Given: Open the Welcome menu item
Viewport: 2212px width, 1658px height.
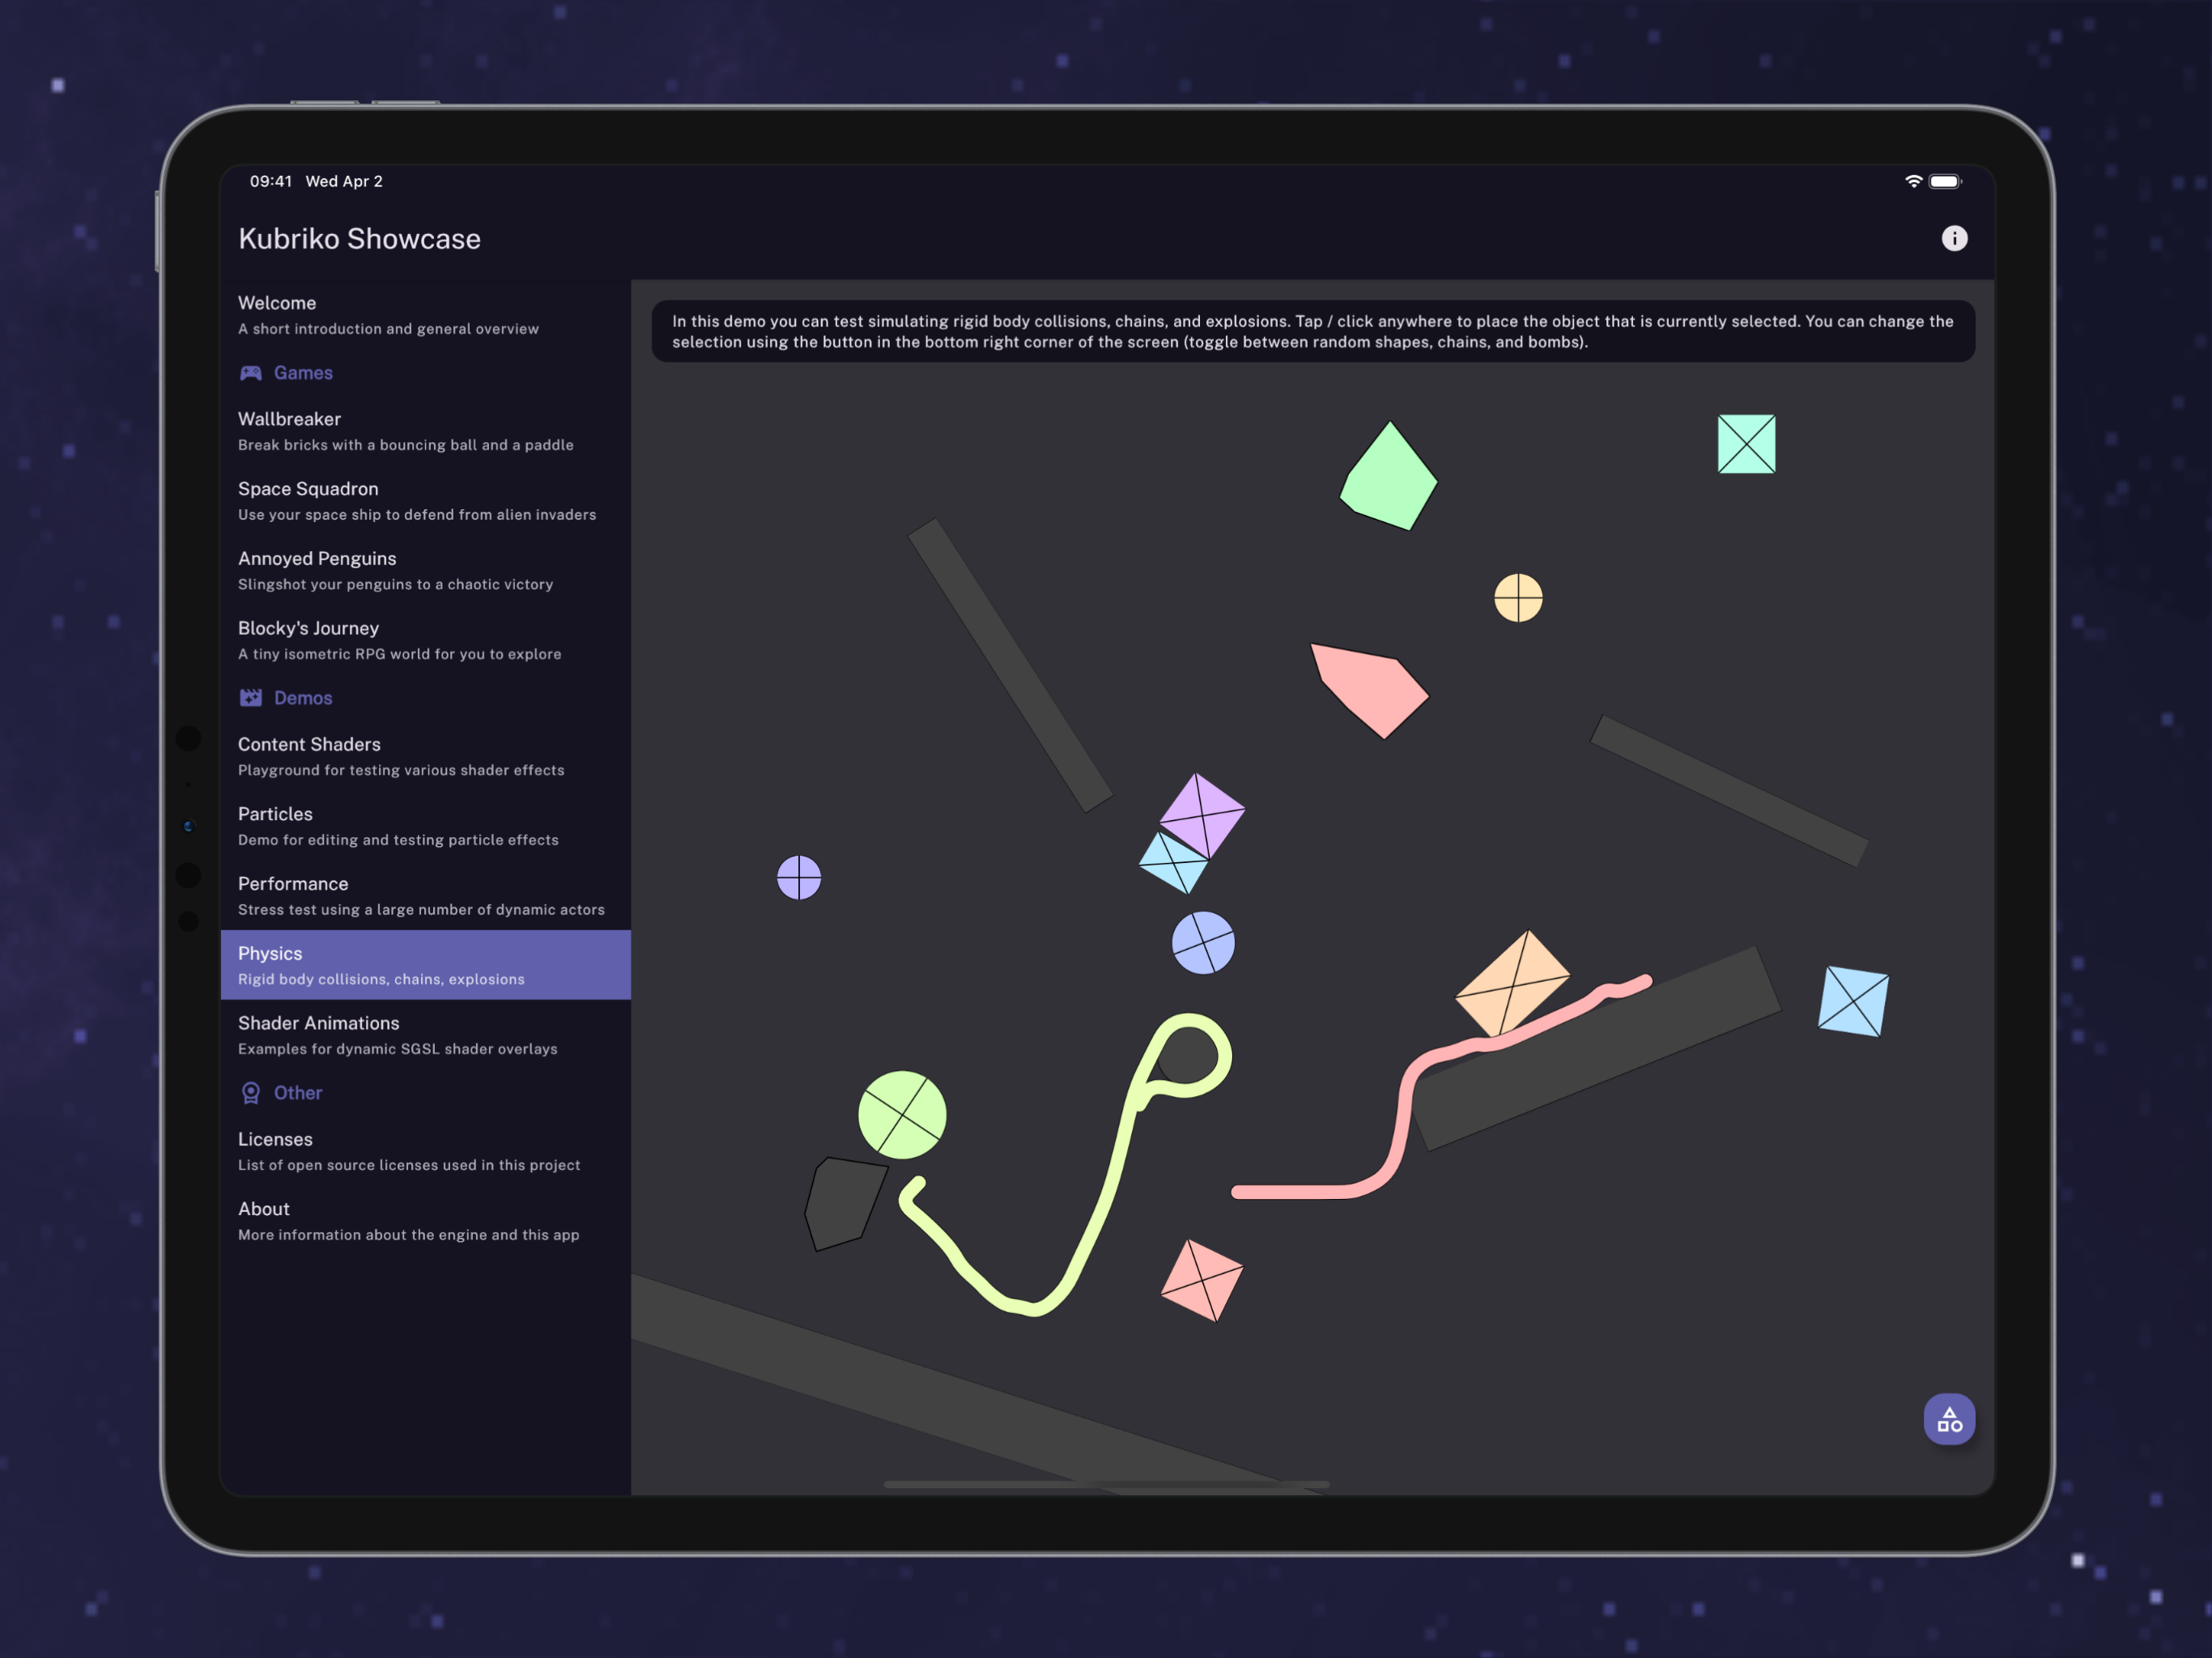Looking at the screenshot, I should click(x=425, y=315).
